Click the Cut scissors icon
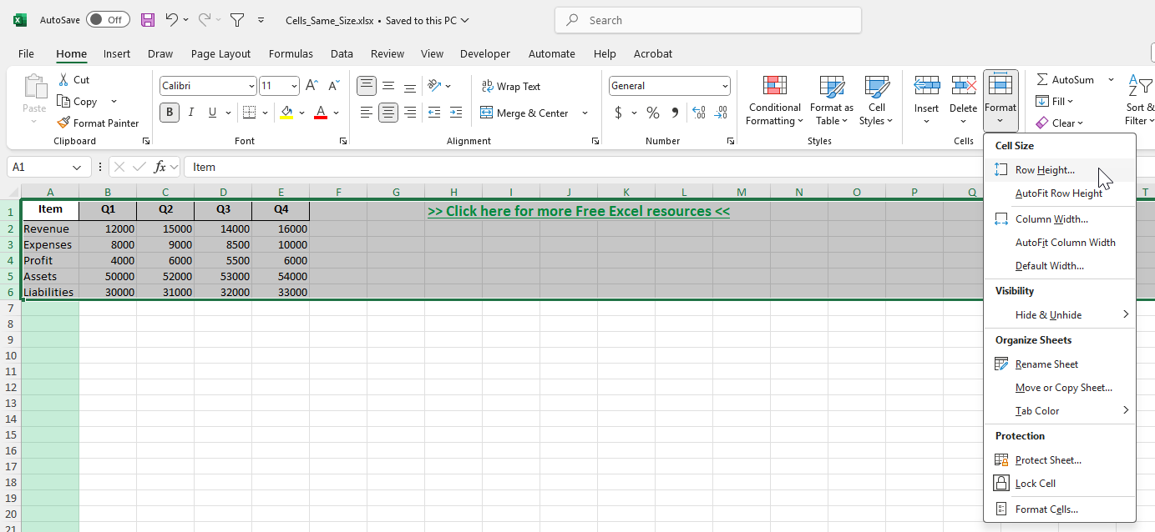Viewport: 1155px width, 532px height. (x=63, y=80)
